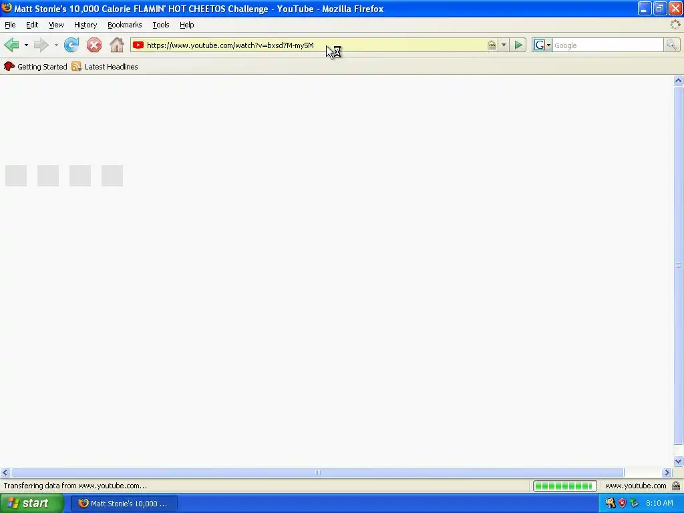Restore down the Firefox window
This screenshot has height=513, width=684.
[x=659, y=8]
